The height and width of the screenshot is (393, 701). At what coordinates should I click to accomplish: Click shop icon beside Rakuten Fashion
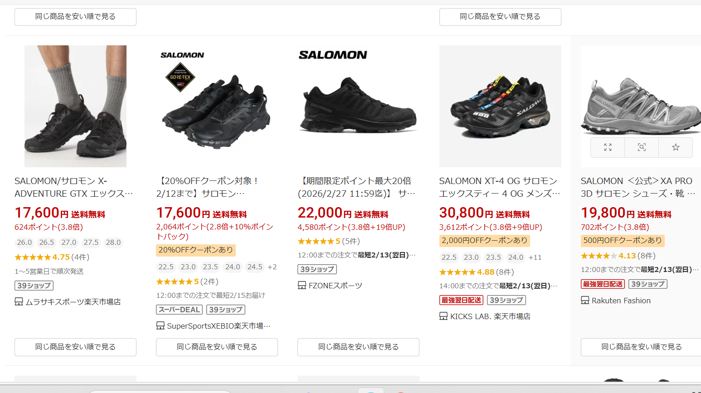point(585,300)
